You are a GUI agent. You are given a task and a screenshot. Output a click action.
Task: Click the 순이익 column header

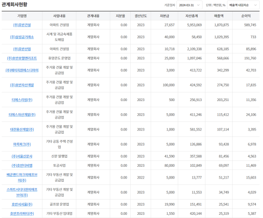click(x=246, y=16)
